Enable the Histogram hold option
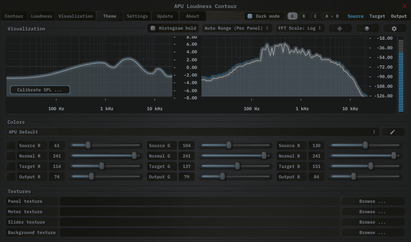 coord(173,28)
